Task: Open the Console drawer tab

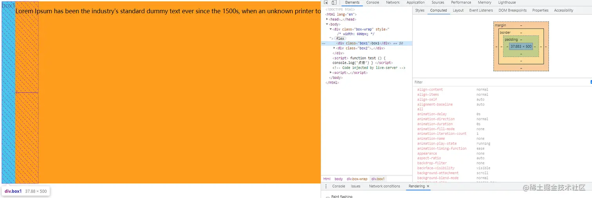Action: click(339, 186)
